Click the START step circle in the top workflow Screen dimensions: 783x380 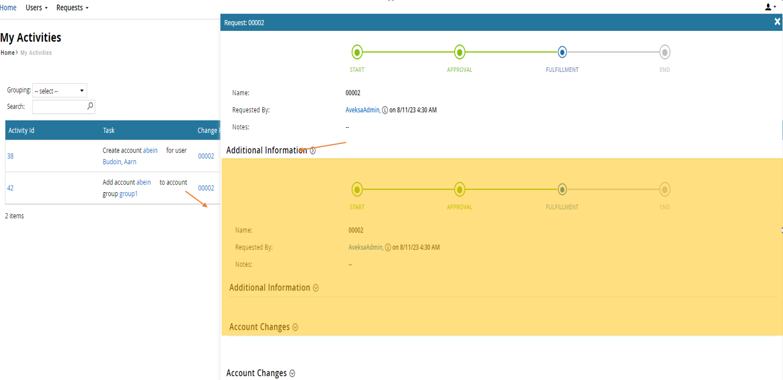point(357,53)
